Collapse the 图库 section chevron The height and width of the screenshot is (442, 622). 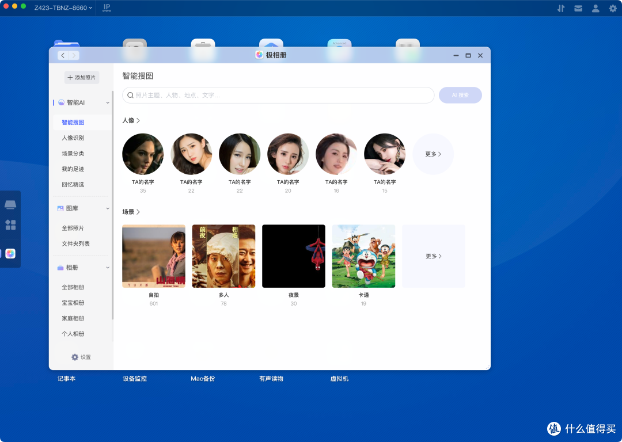pos(108,208)
